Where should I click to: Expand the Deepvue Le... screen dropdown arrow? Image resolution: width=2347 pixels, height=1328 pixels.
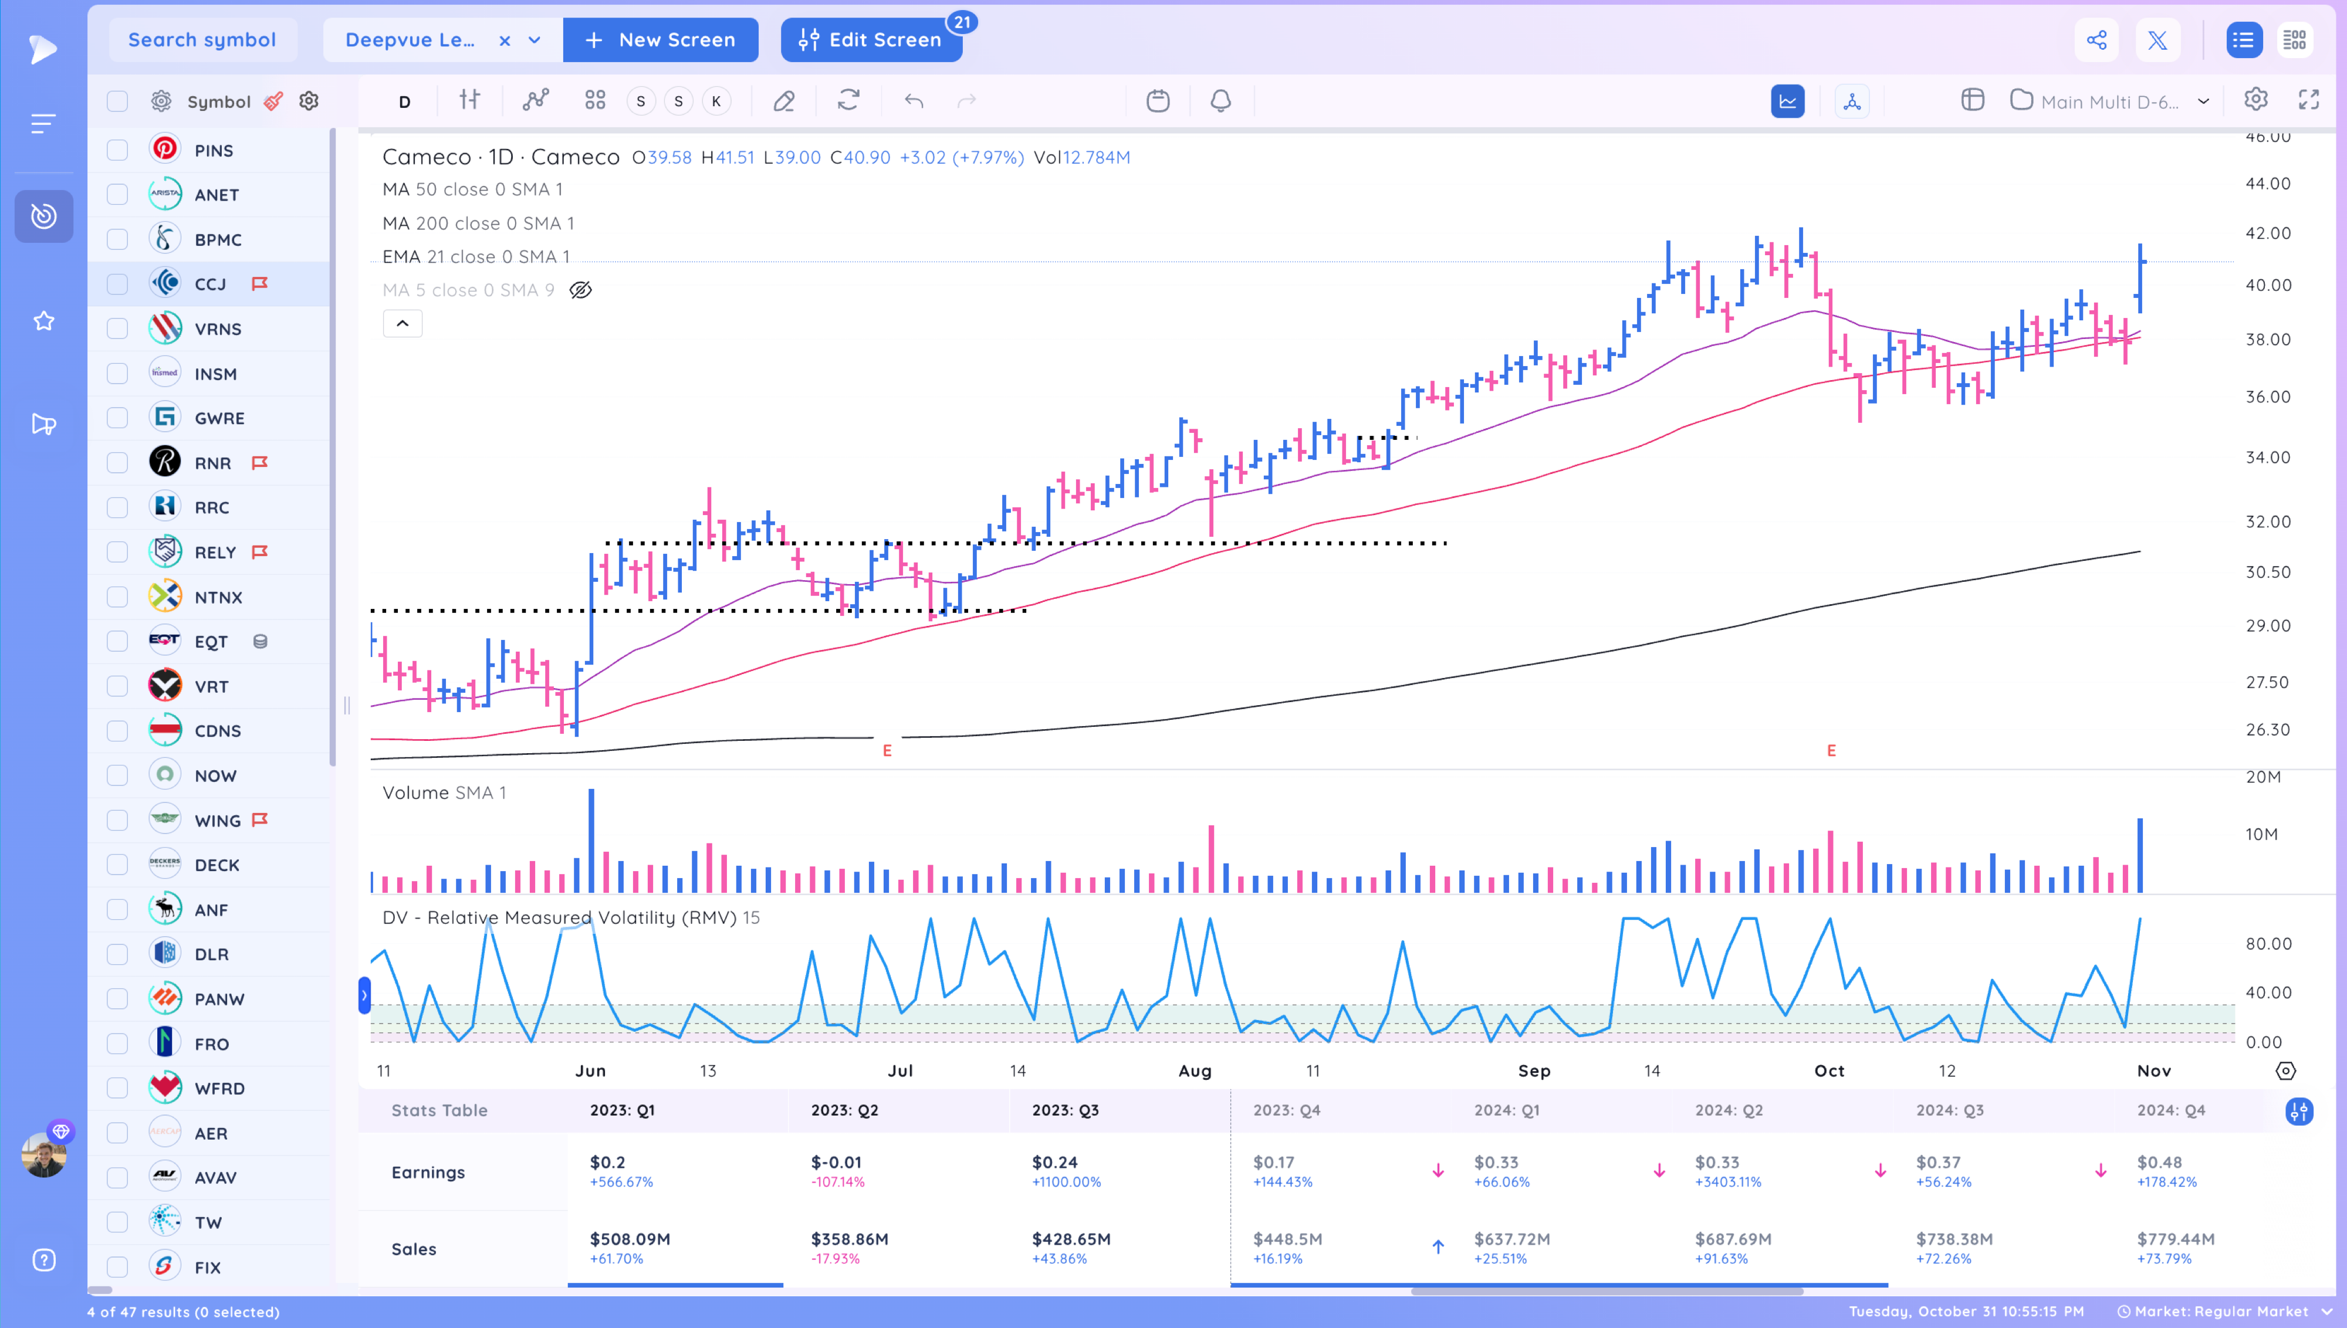tap(535, 40)
